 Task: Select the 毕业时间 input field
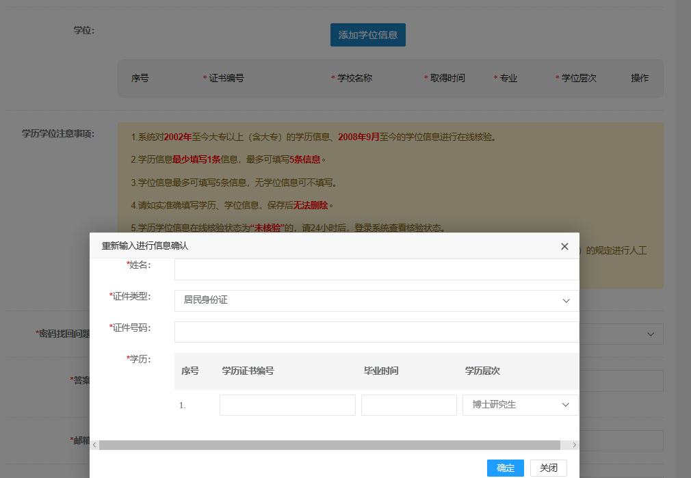(x=408, y=405)
